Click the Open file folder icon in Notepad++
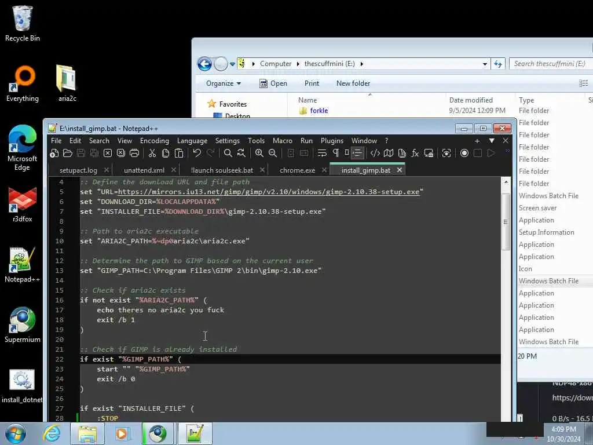Viewport: 593px width, 445px height. click(68, 153)
